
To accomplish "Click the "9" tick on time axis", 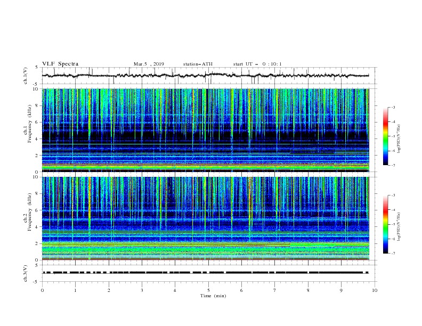I will tap(341, 290).
